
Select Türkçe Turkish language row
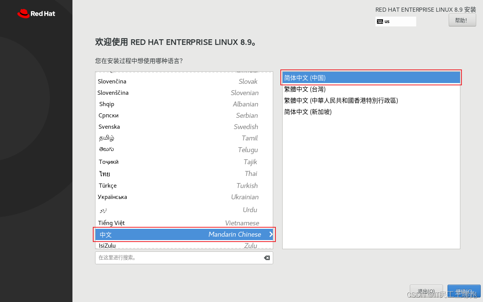point(184,186)
